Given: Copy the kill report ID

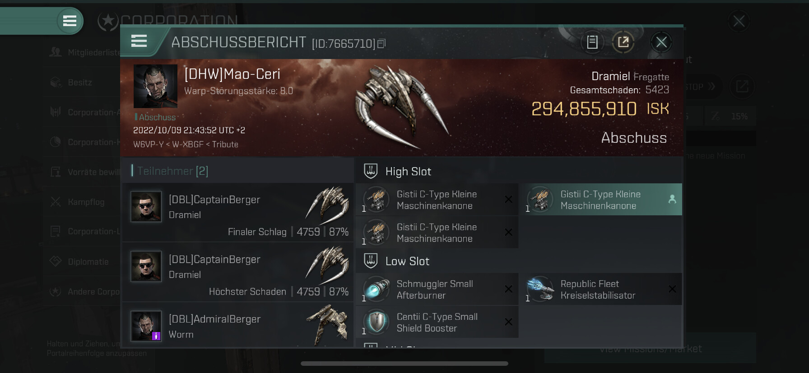Looking at the screenshot, I should [381, 44].
